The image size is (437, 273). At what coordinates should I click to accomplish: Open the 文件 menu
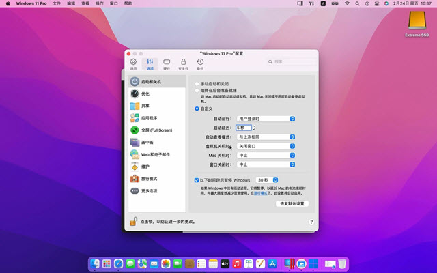click(x=57, y=3)
